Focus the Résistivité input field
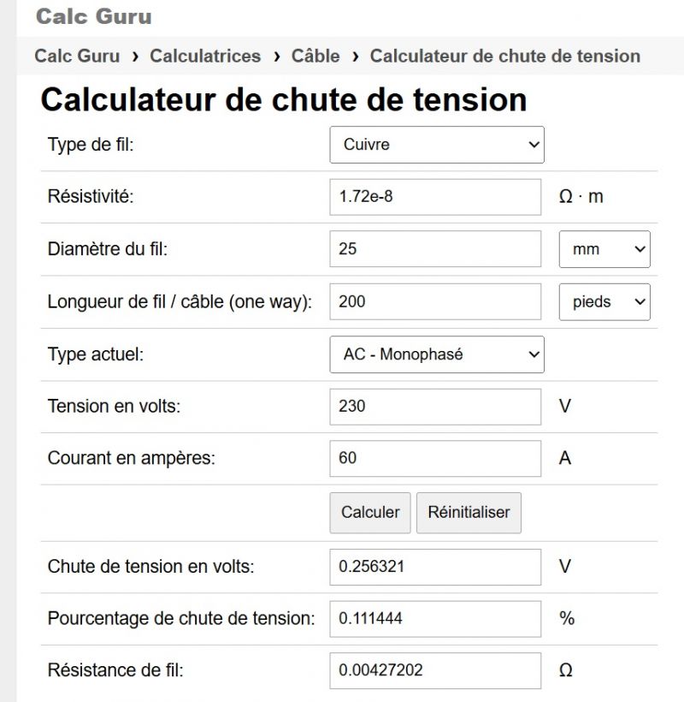 click(x=435, y=197)
